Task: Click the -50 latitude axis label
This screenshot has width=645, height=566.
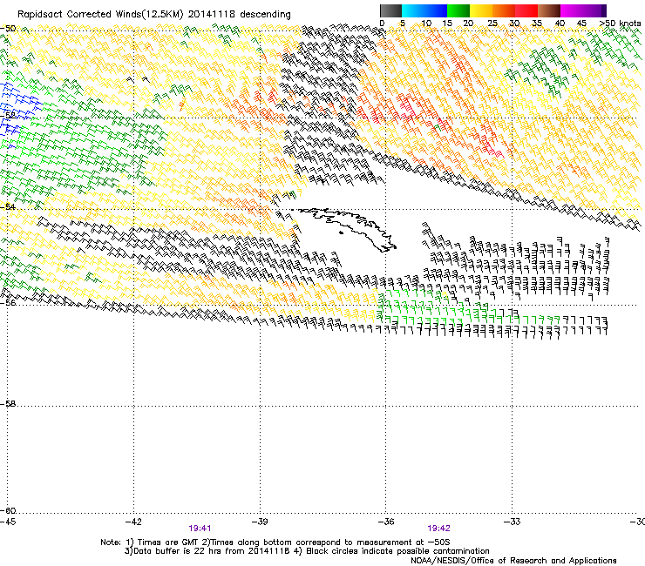Action: point(8,29)
